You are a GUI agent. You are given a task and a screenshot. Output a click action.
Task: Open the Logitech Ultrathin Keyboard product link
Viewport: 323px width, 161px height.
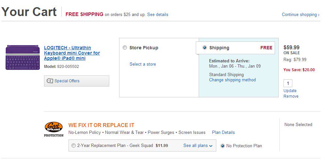tap(72, 53)
